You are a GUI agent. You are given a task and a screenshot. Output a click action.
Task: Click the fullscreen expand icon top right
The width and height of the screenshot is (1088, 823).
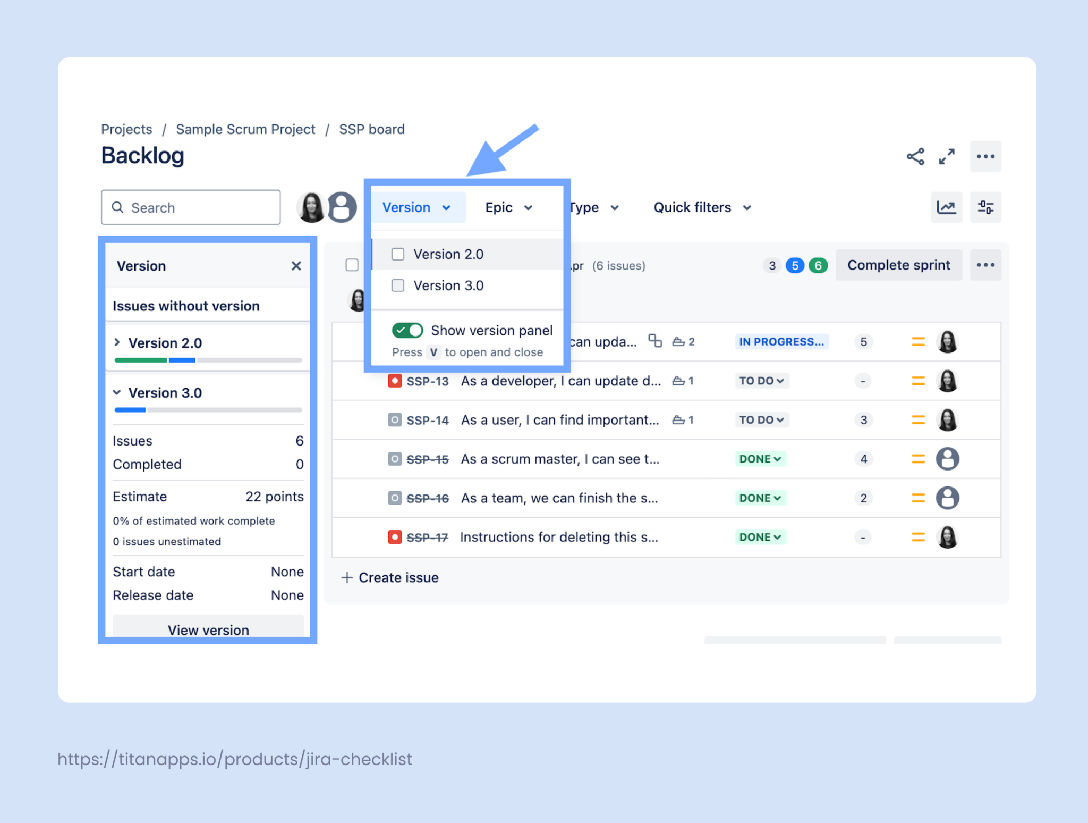tap(946, 157)
